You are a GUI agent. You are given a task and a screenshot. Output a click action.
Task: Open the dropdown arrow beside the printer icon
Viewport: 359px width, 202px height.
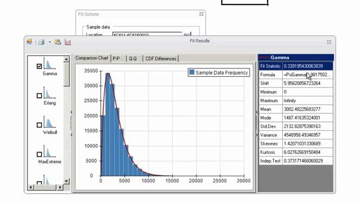coord(50,42)
